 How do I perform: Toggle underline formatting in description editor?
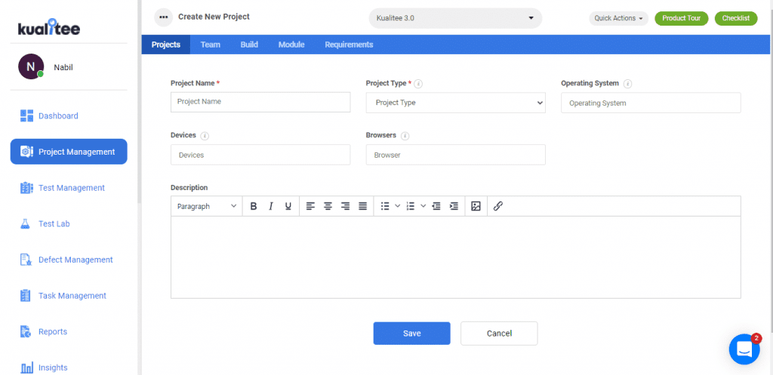tap(288, 207)
